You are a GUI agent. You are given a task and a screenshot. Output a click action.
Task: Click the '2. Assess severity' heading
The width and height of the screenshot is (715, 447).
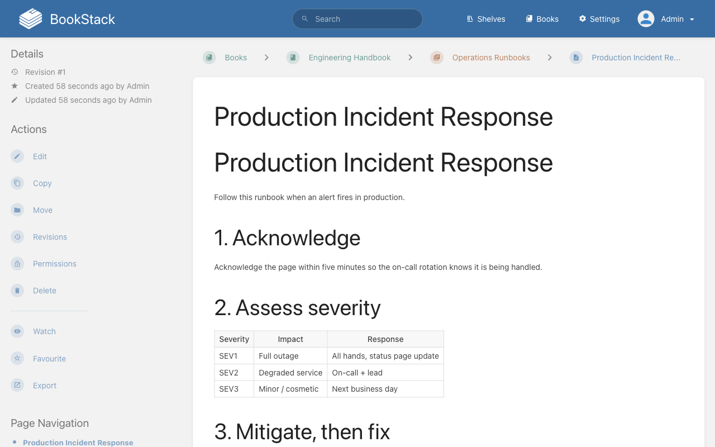(x=297, y=308)
